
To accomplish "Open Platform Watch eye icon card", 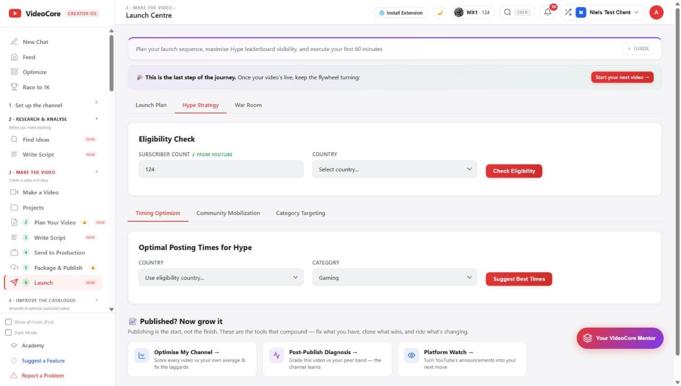I will tap(462, 359).
